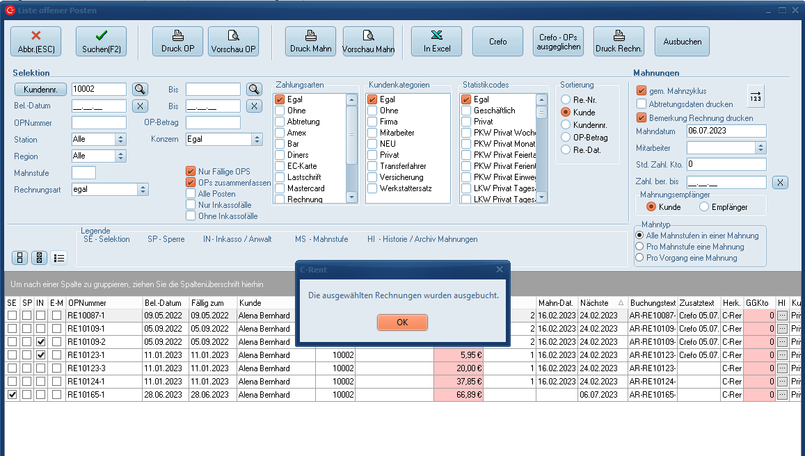
Task: Click the Bel.-Datum column header
Action: pyautogui.click(x=163, y=303)
